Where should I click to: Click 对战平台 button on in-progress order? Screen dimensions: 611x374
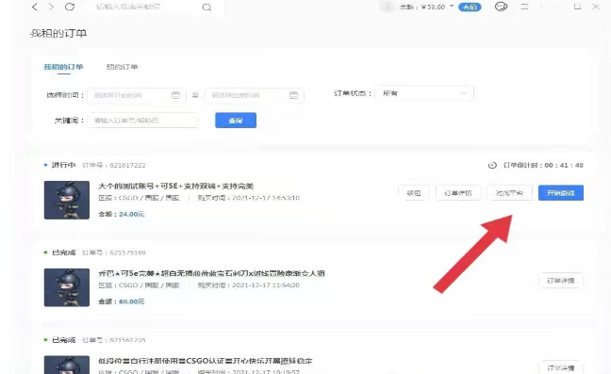[510, 193]
